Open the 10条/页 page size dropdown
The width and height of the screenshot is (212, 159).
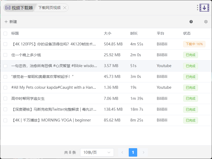[97, 152]
